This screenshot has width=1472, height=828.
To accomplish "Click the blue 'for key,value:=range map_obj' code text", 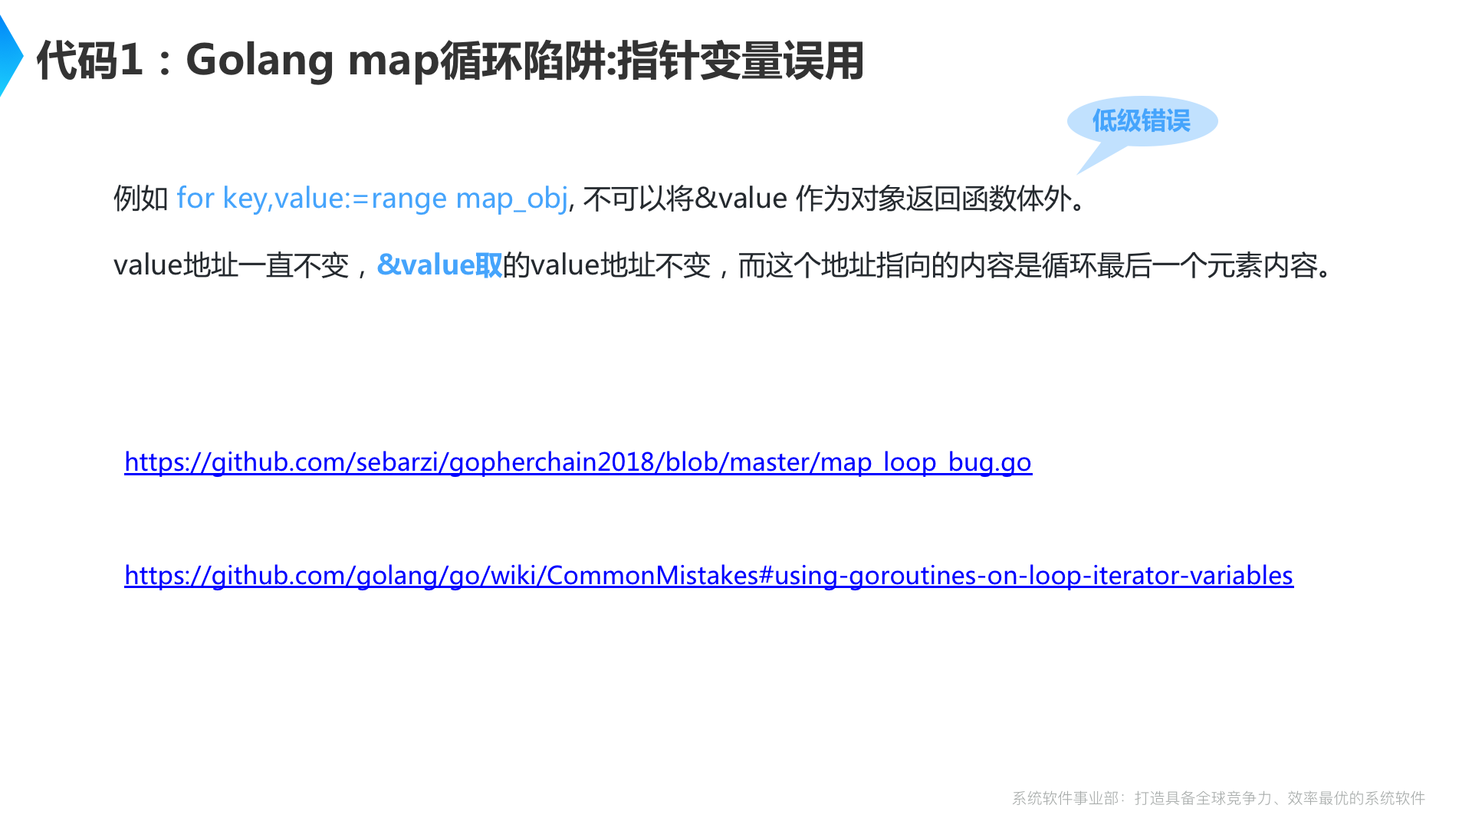I will [372, 199].
